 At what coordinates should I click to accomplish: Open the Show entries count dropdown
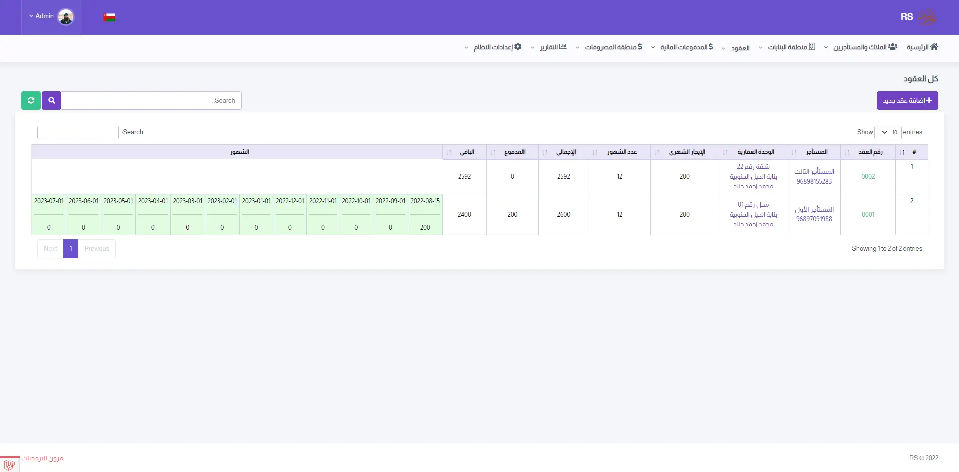888,132
